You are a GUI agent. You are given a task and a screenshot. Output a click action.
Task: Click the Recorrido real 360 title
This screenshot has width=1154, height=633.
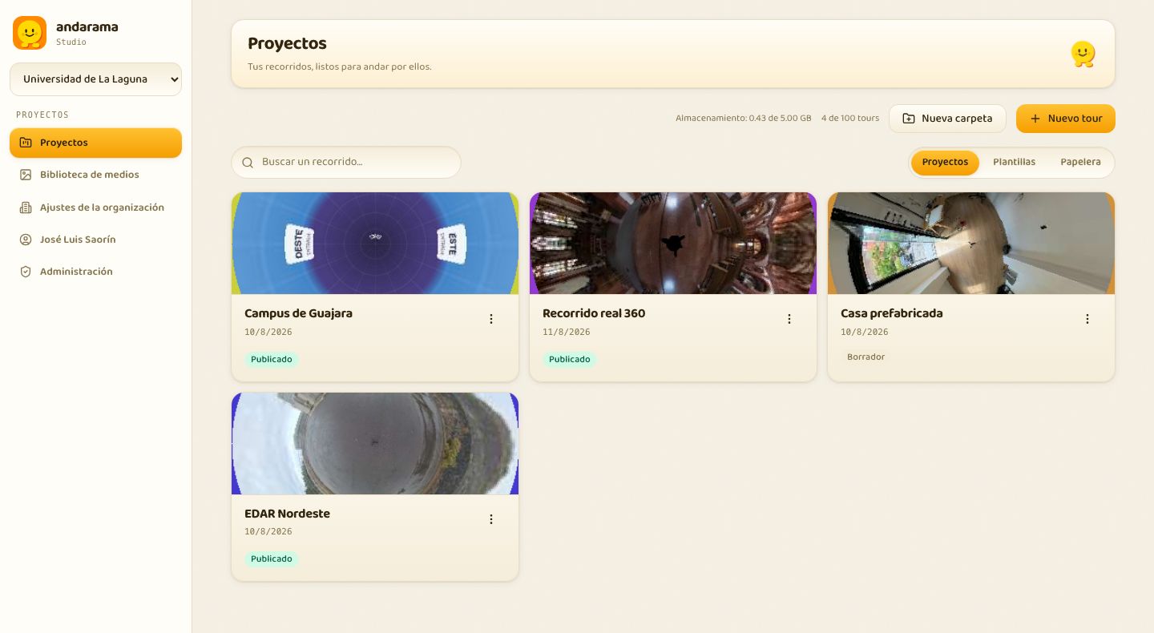click(594, 313)
